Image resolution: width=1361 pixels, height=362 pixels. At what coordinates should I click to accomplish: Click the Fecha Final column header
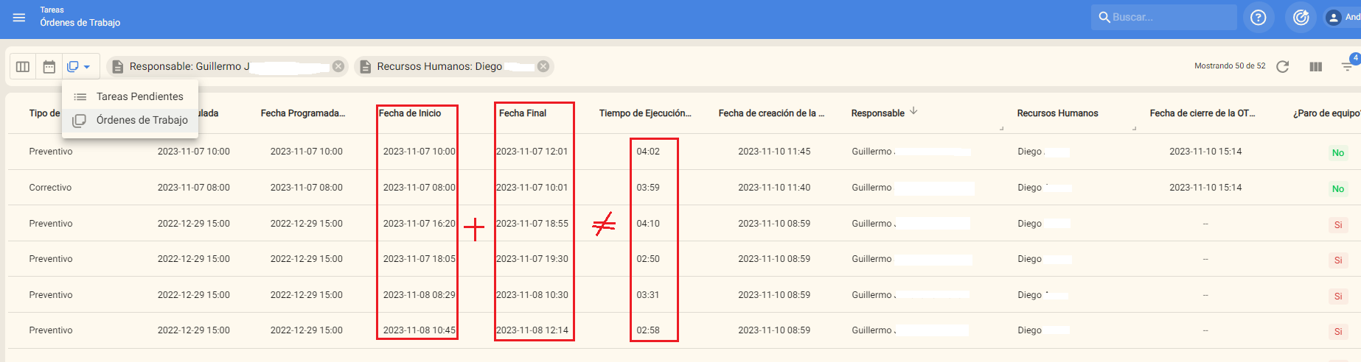(522, 113)
